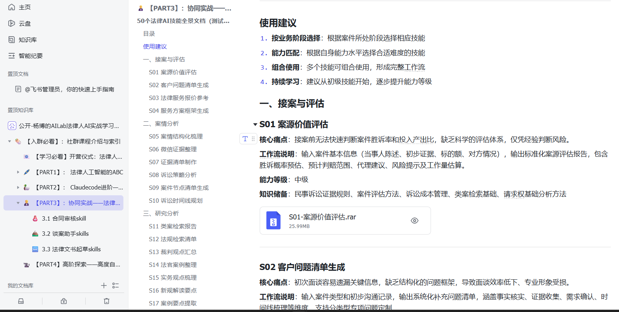Go to 二、案情分析 outline entry
This screenshot has width=619, height=312.
tap(161, 123)
